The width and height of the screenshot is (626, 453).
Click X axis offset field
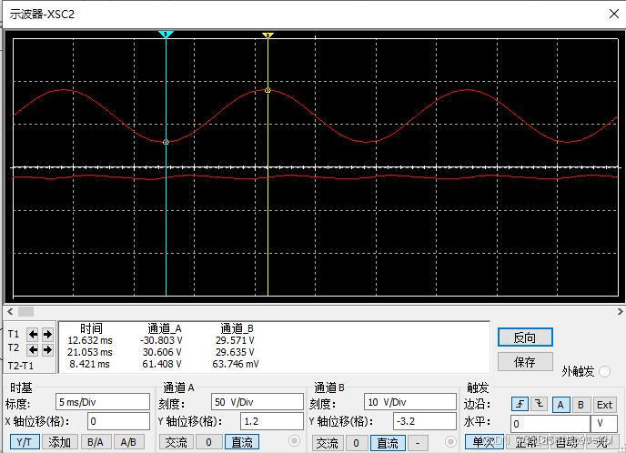118,421
